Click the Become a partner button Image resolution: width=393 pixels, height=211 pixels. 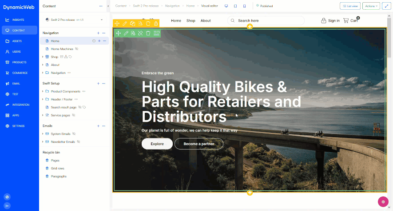click(x=199, y=144)
